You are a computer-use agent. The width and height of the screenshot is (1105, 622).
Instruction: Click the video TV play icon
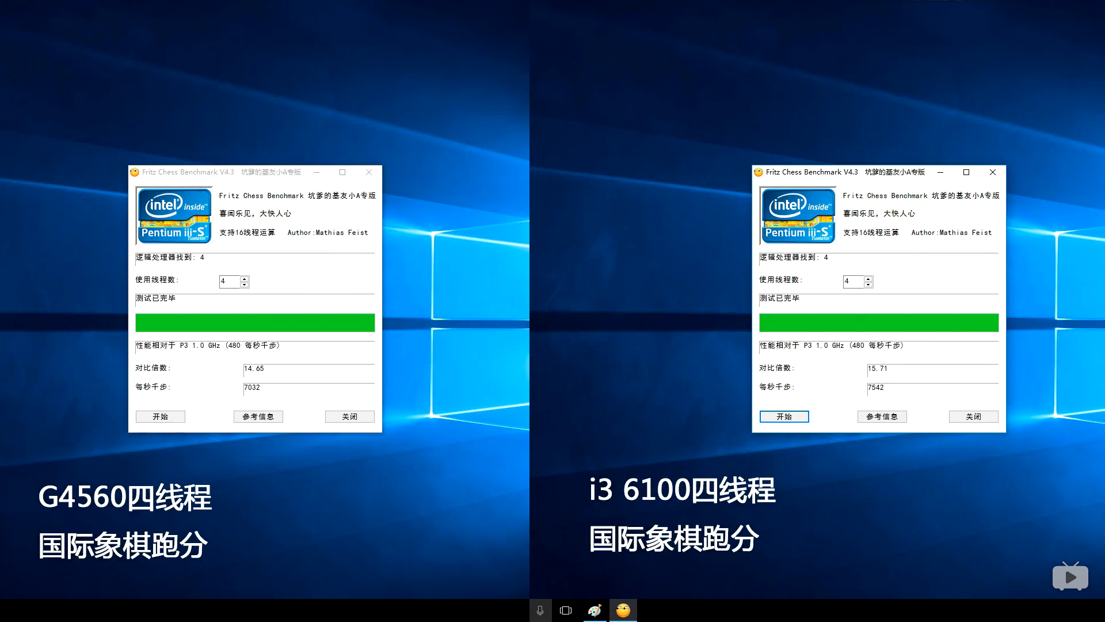[x=1070, y=577]
